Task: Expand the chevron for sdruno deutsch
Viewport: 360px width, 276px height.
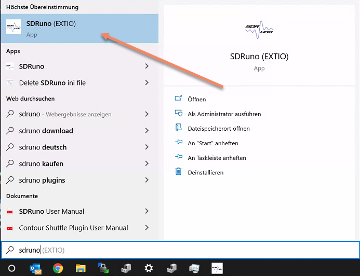Action: pos(146,147)
